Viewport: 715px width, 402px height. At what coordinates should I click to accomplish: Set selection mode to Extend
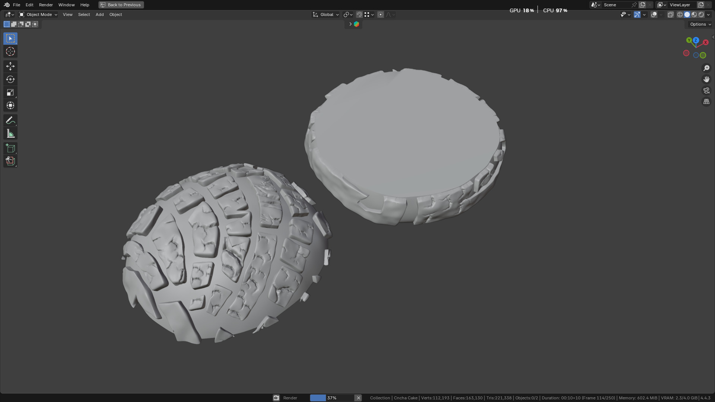(14, 24)
